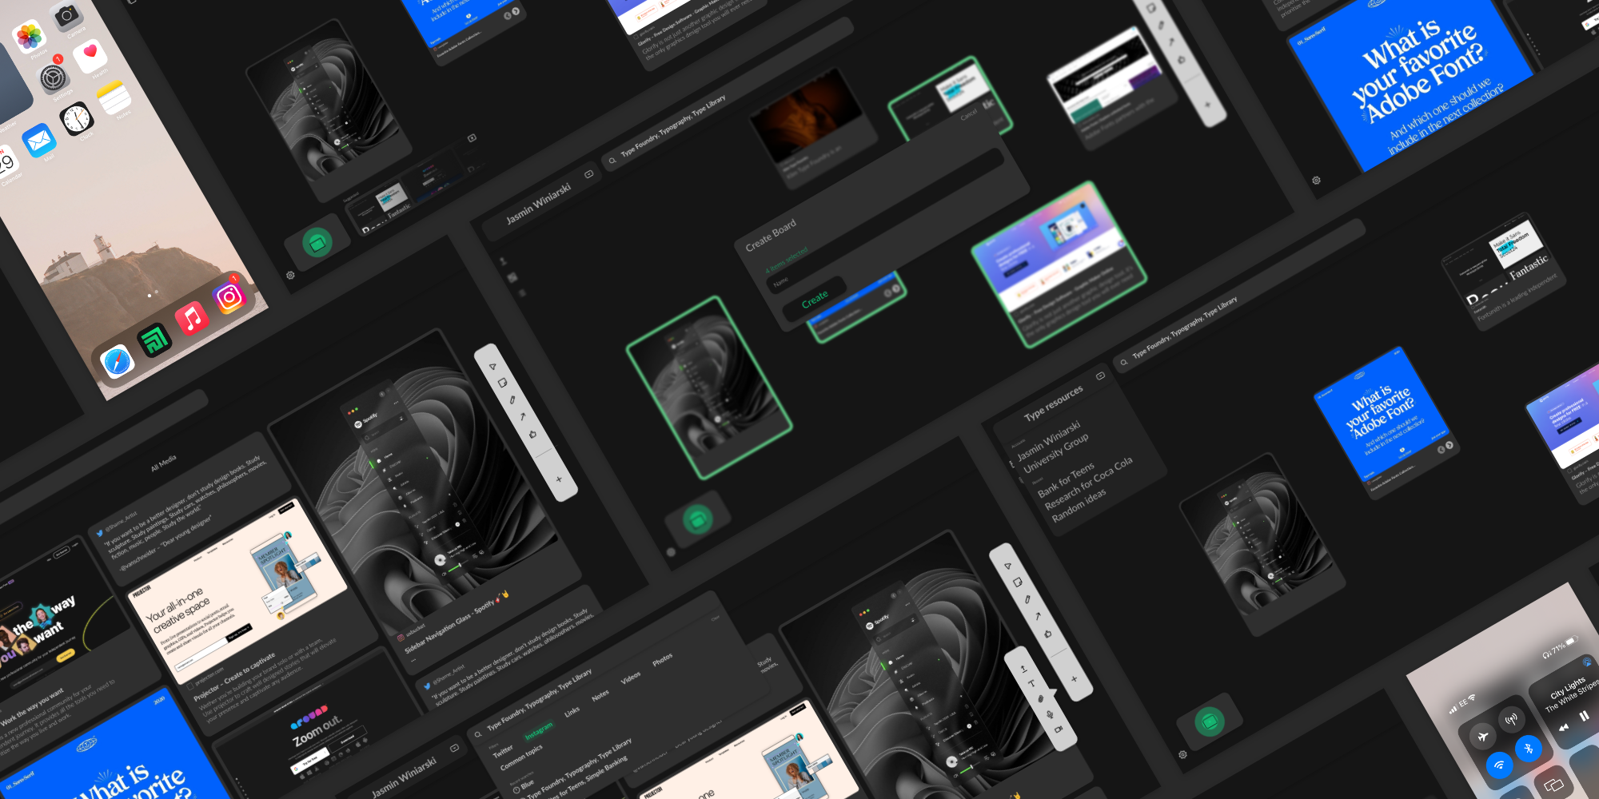Image resolution: width=1599 pixels, height=799 pixels.
Task: Click the sidebar toggle beside bottom Jasmin Winiarski
Action: (x=454, y=748)
